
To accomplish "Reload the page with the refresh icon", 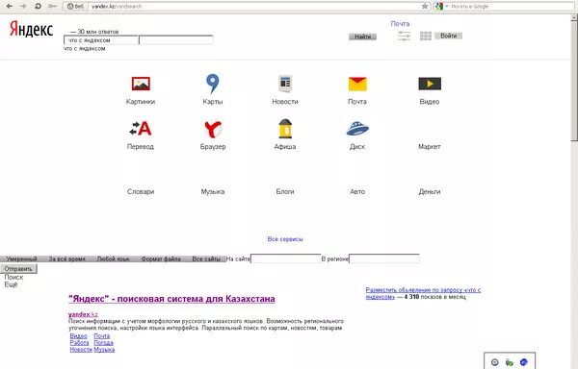I will [x=38, y=7].
